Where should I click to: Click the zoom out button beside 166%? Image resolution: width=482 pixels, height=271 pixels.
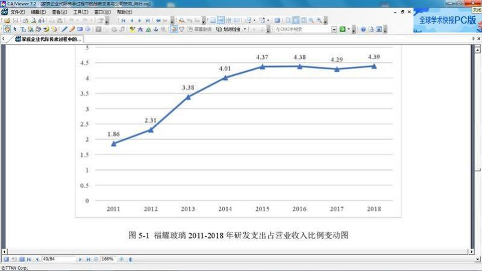(x=95, y=259)
